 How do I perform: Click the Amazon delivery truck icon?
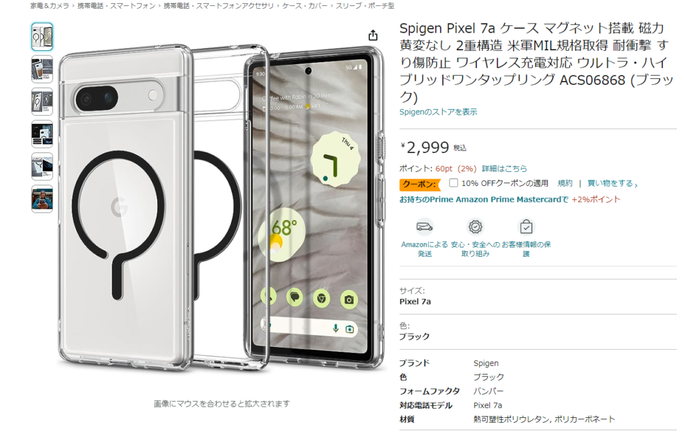click(424, 227)
